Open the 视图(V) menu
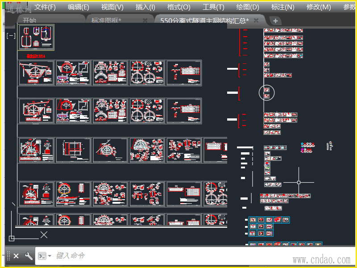 point(112,7)
